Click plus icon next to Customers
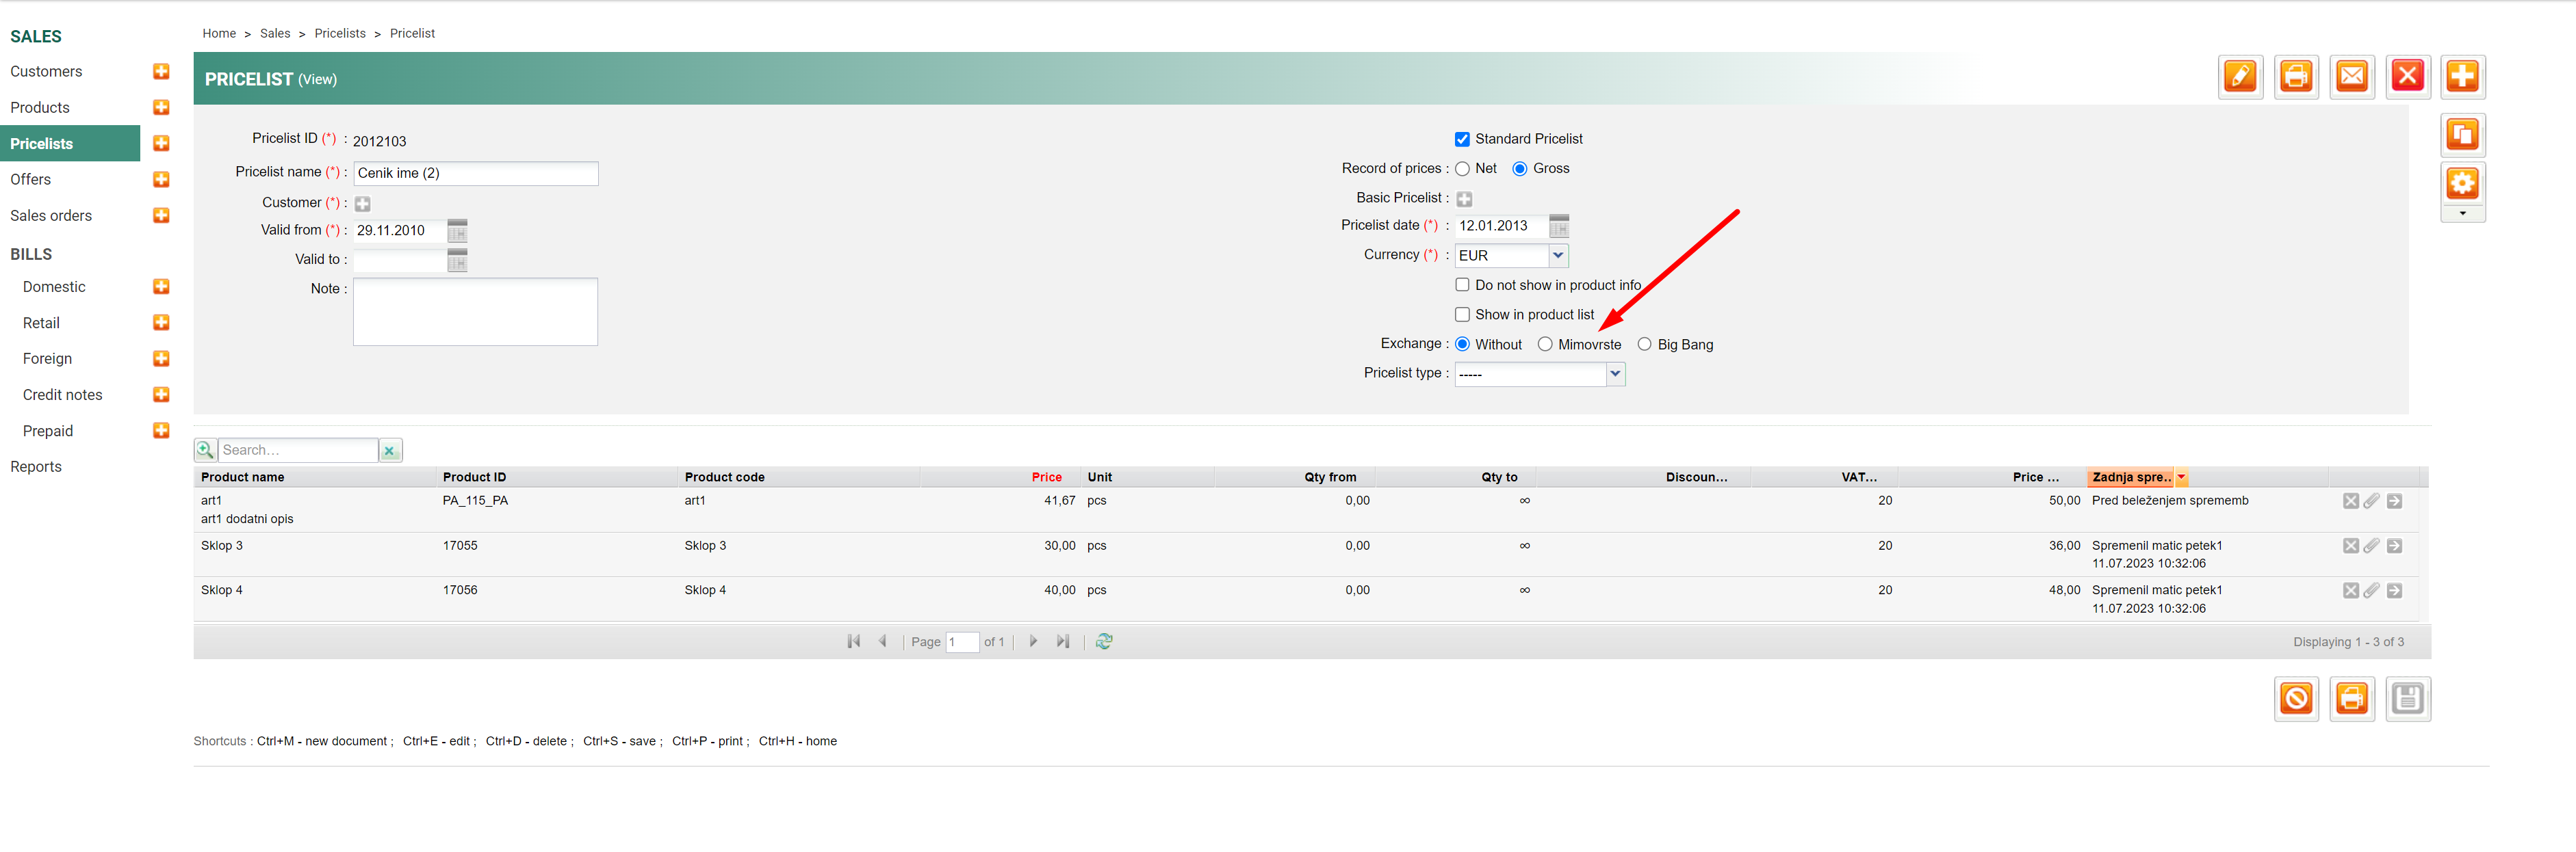 161,72
